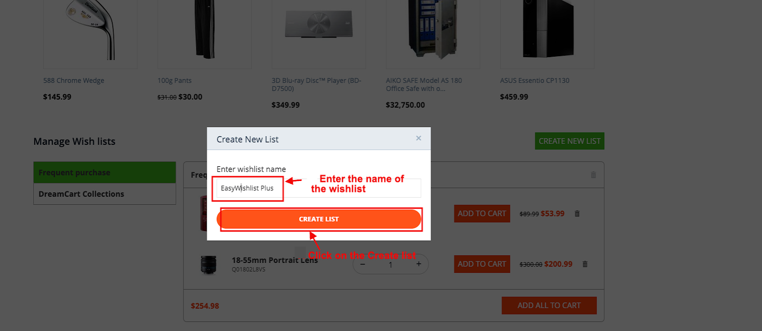The image size is (762, 331).
Task: Click the orange CREATE LIST button
Action: click(319, 219)
